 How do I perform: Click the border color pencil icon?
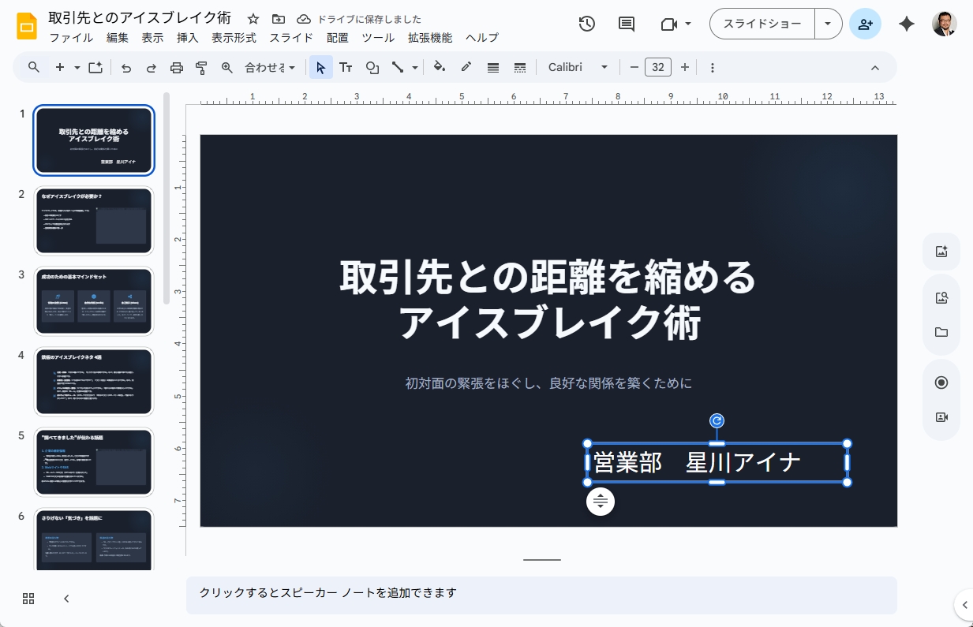point(466,67)
